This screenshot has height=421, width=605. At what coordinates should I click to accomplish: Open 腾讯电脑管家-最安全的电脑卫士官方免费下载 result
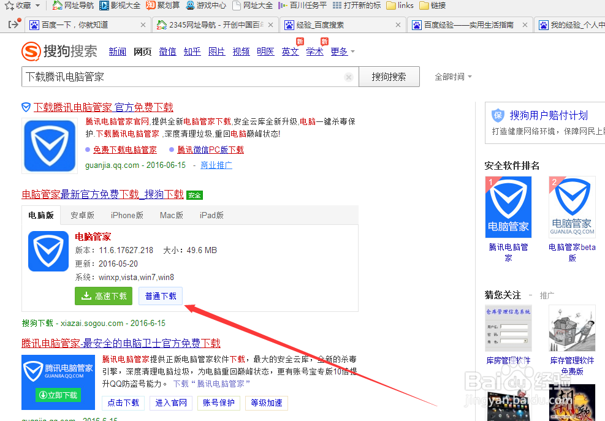point(121,343)
